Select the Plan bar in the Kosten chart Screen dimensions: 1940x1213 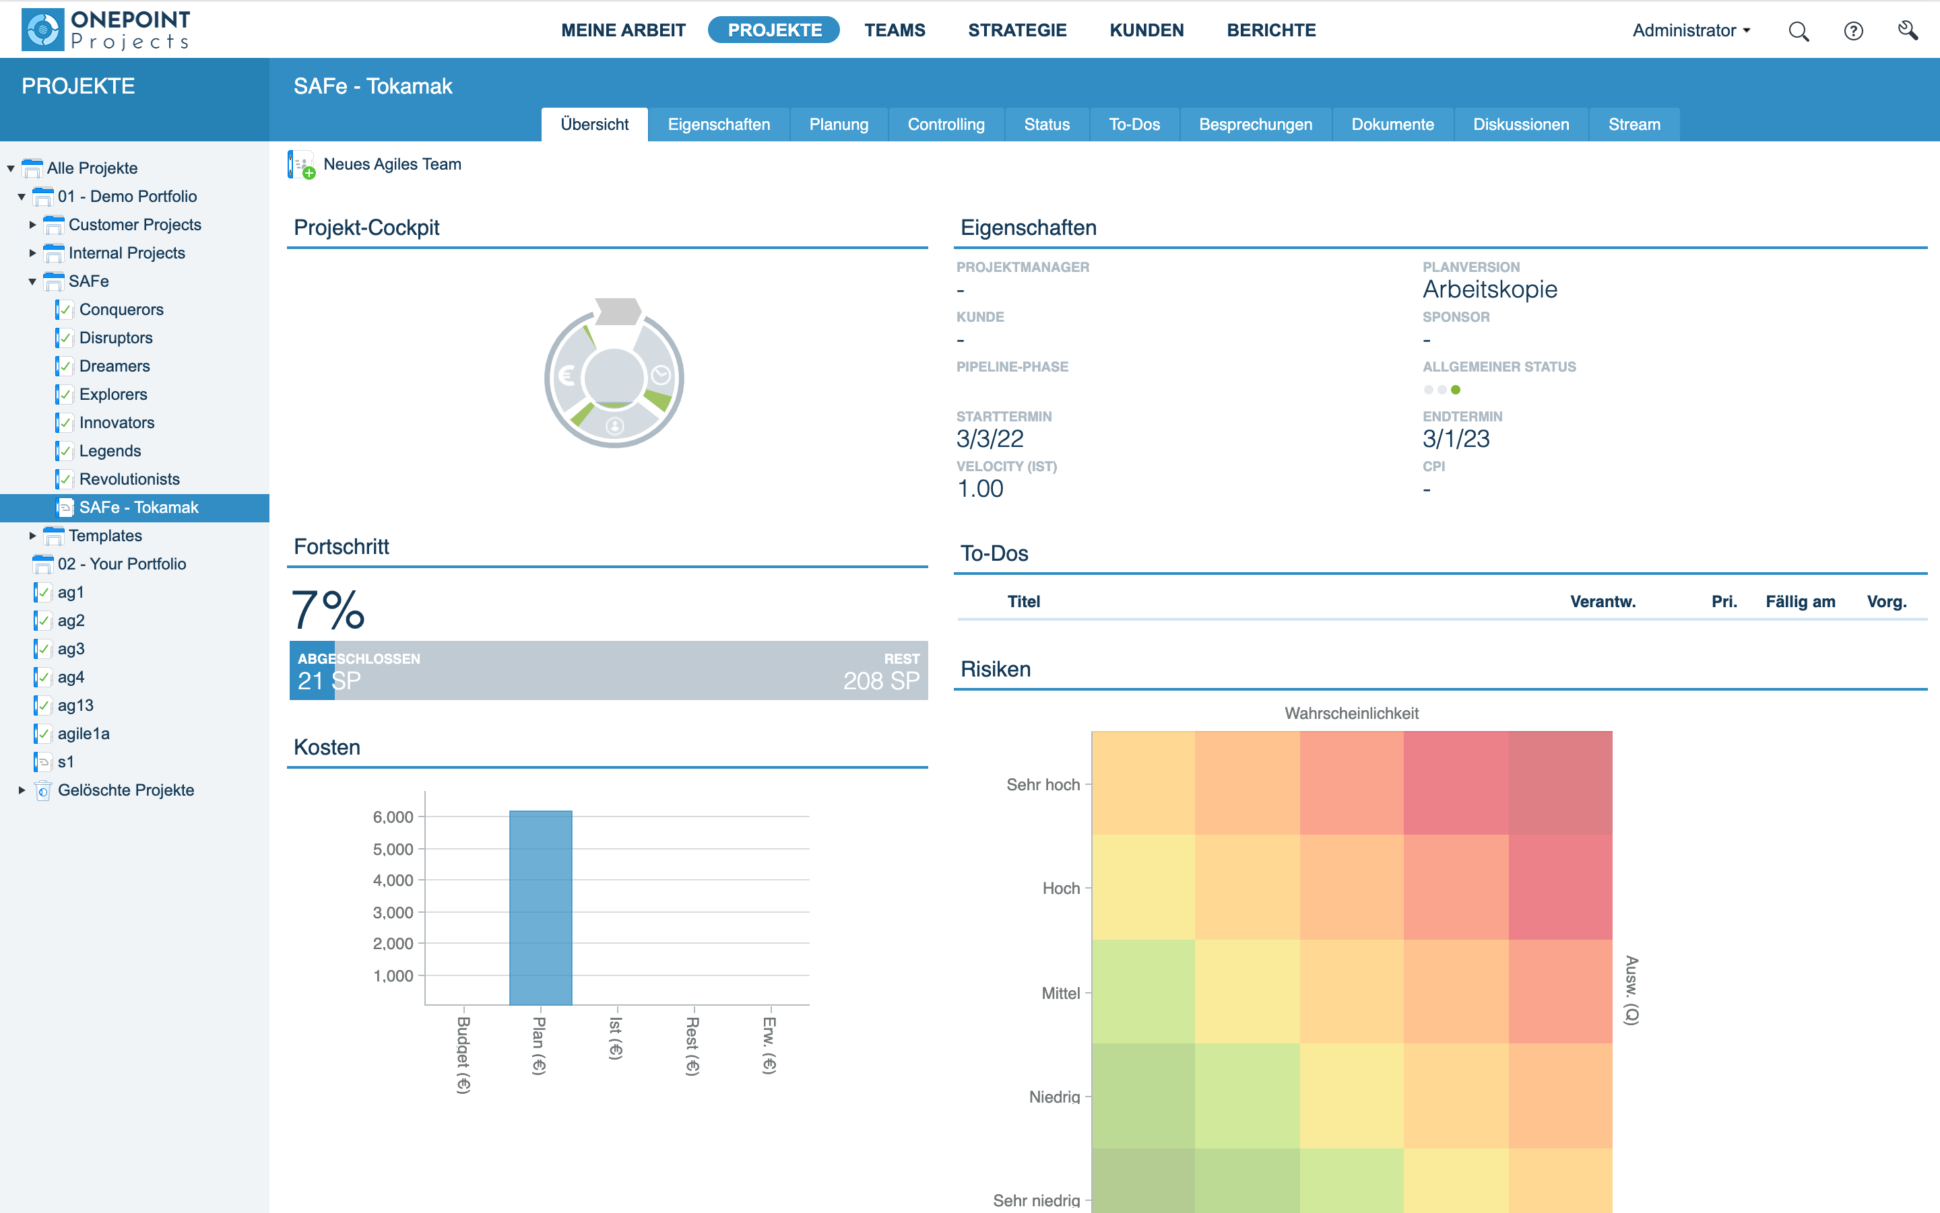tap(540, 907)
